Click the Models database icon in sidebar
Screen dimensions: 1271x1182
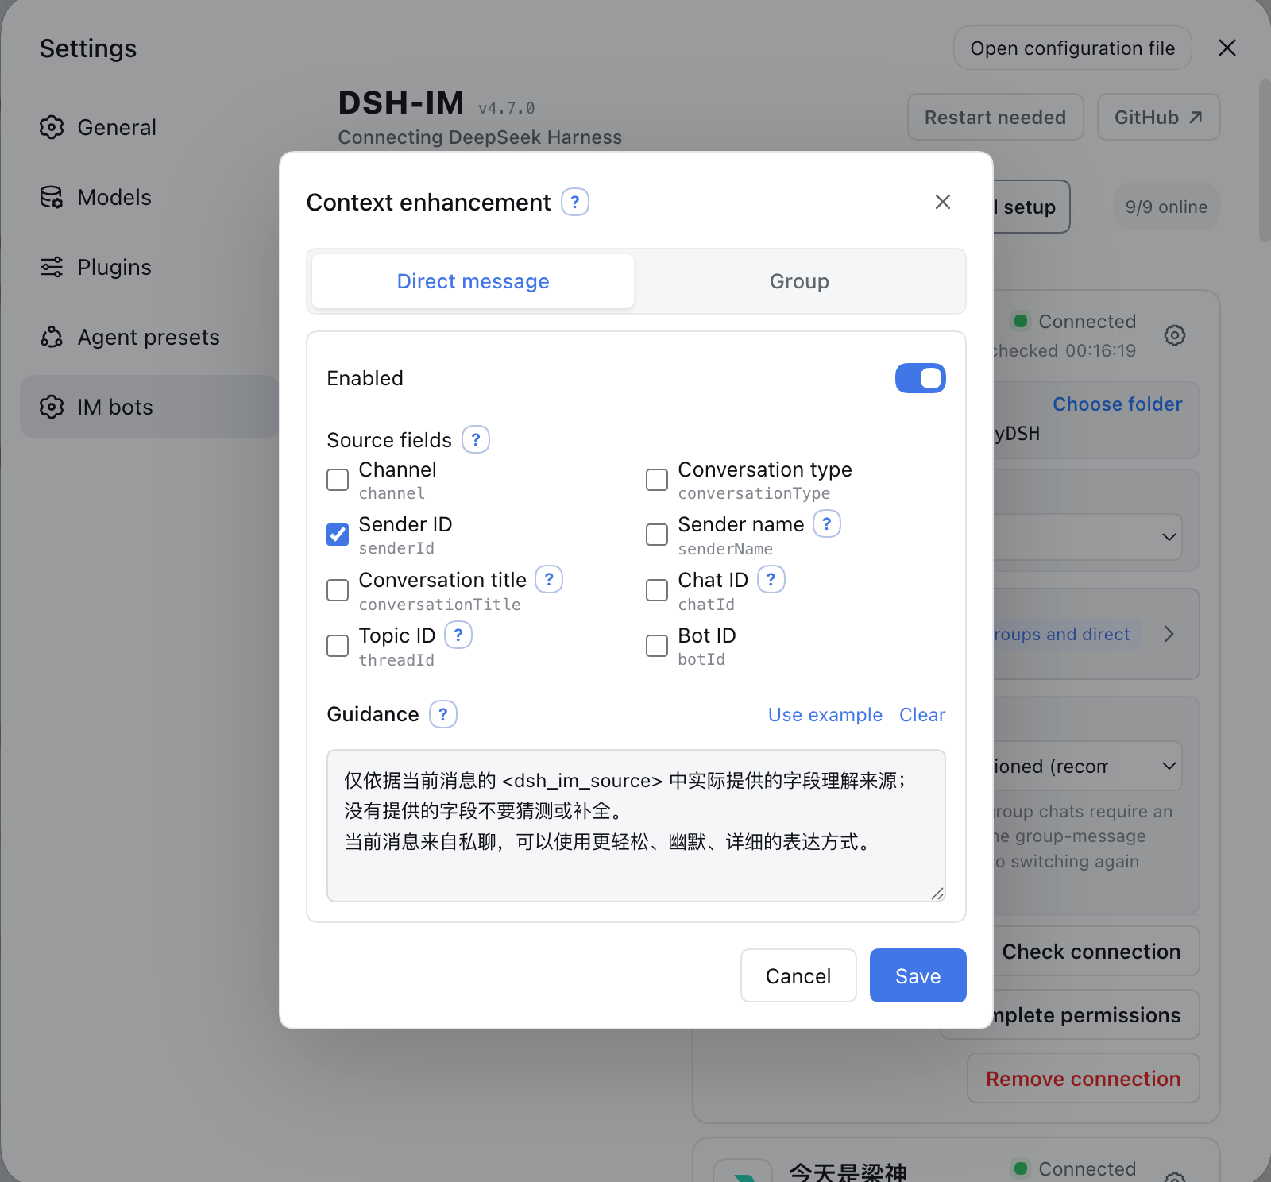point(52,197)
